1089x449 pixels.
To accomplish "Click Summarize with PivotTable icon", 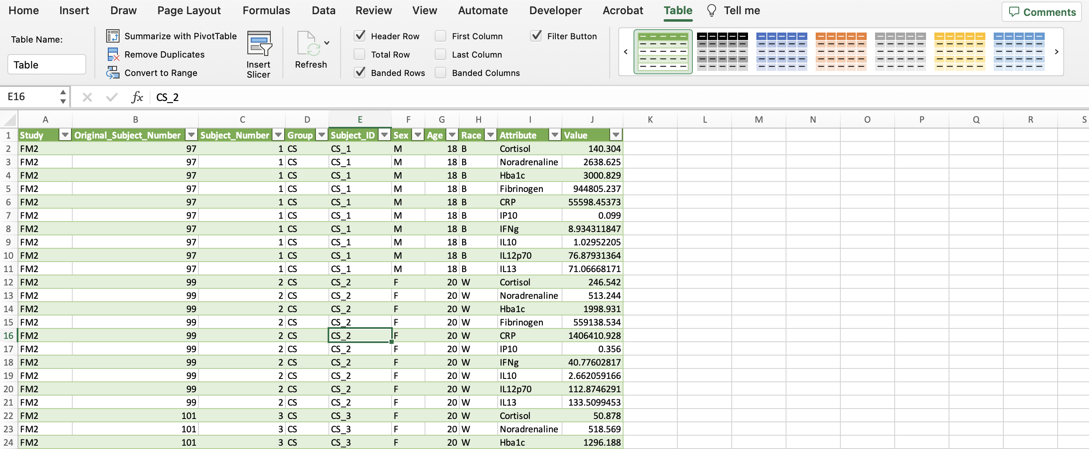I will 112,36.
